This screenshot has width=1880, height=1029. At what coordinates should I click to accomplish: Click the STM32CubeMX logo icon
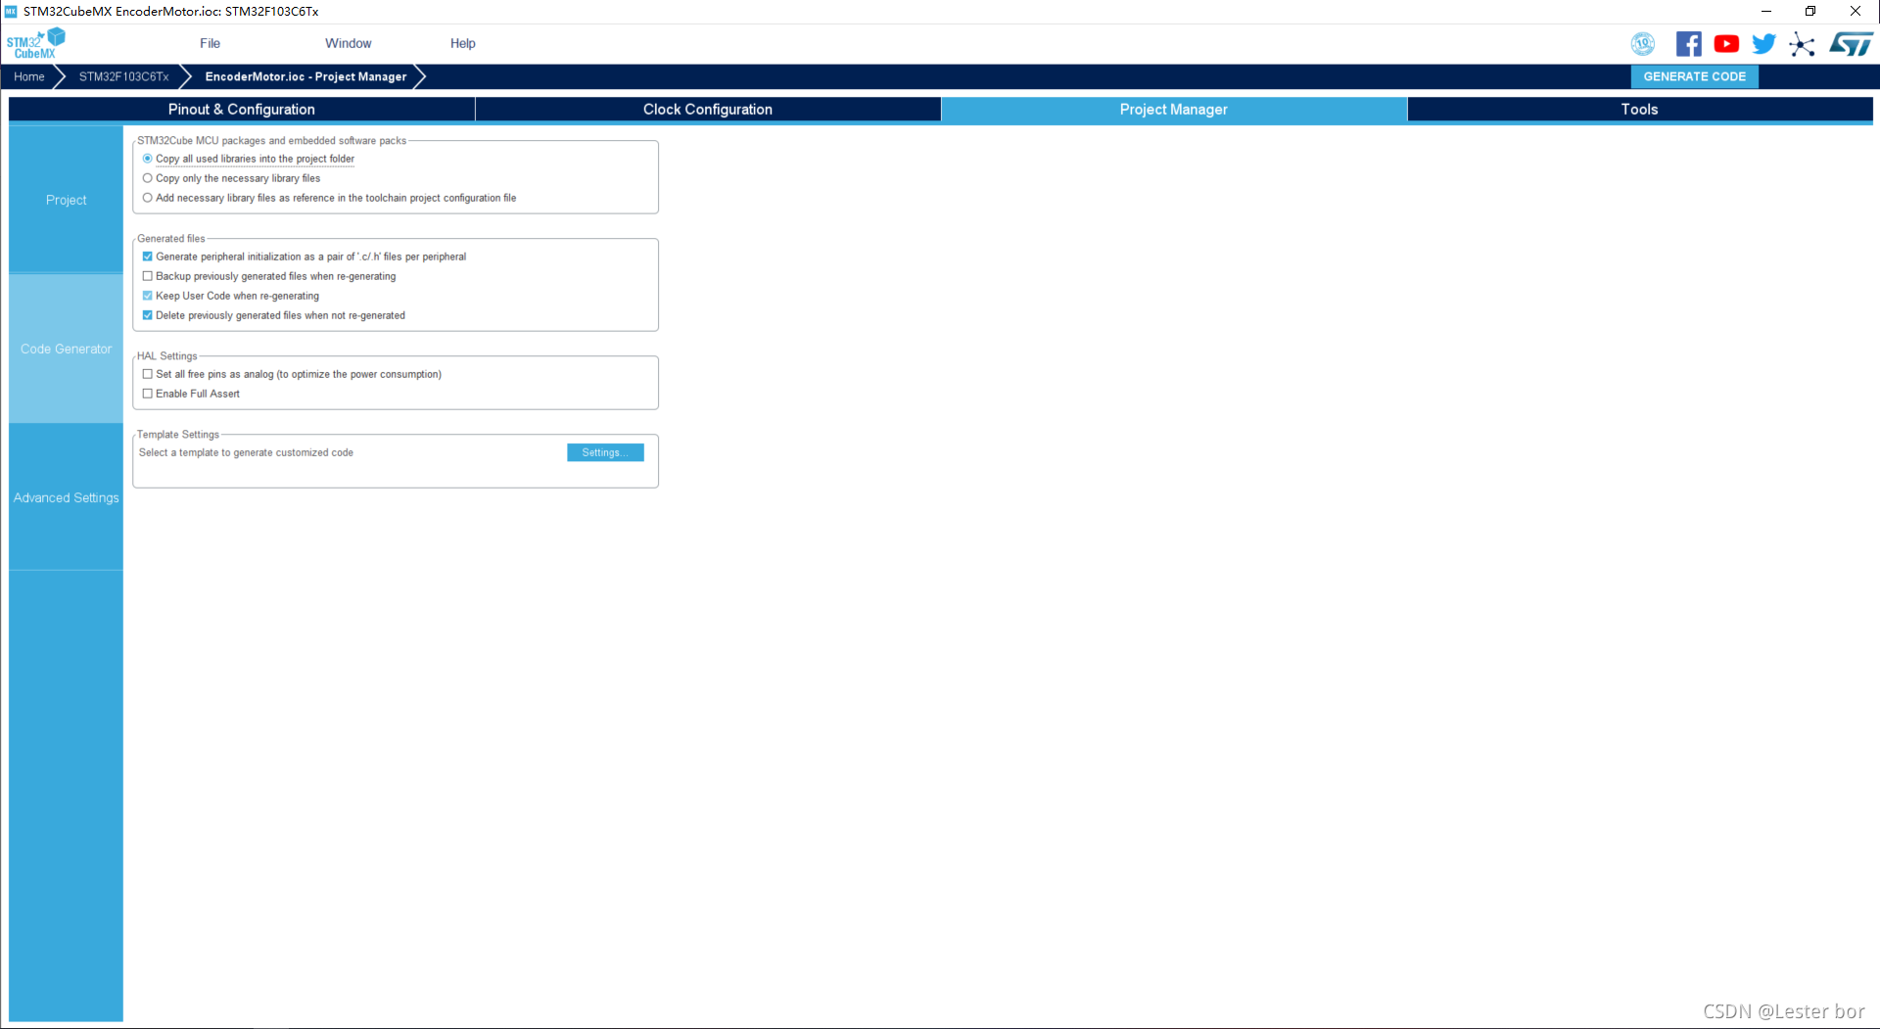[36, 43]
